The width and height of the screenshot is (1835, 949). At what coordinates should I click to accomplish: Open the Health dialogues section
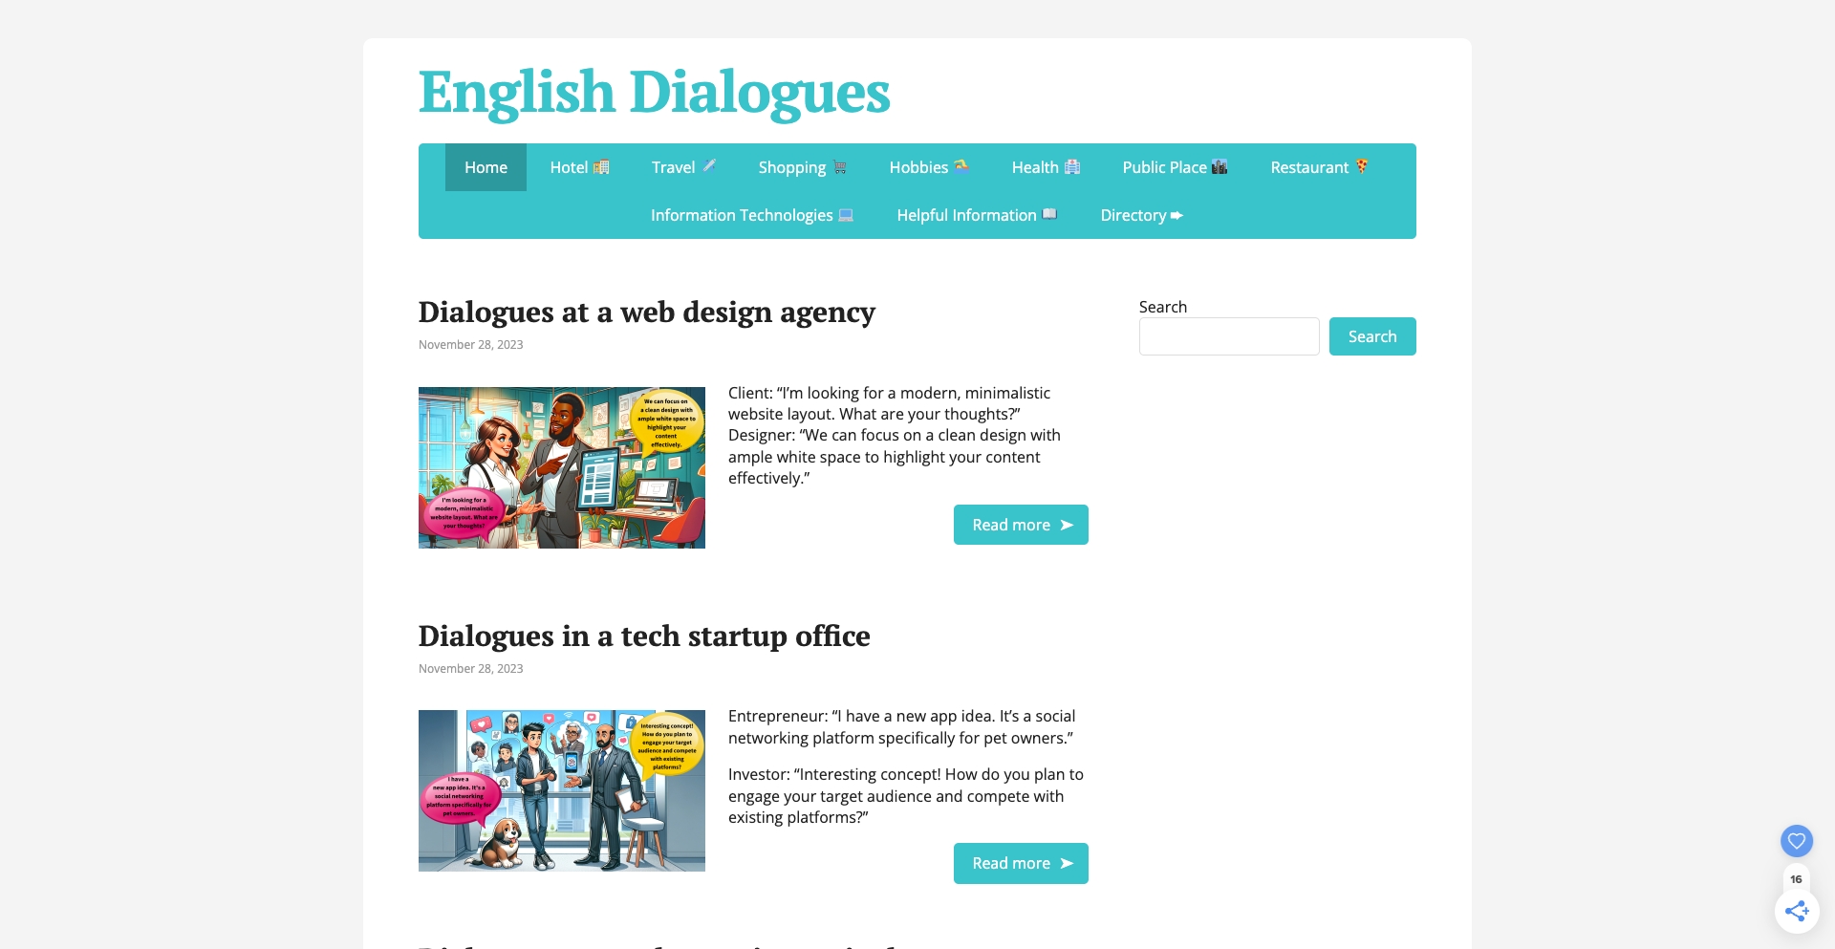click(x=1046, y=167)
